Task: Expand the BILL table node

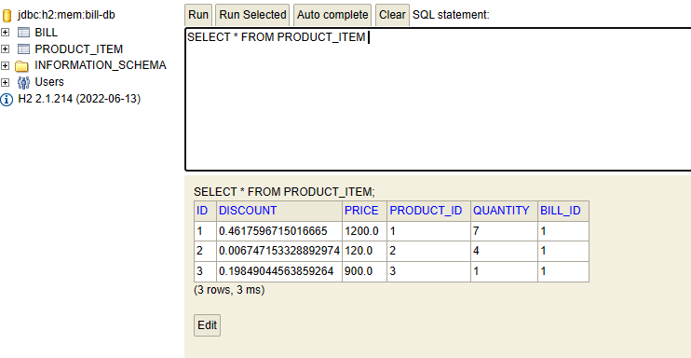Action: tap(5, 33)
